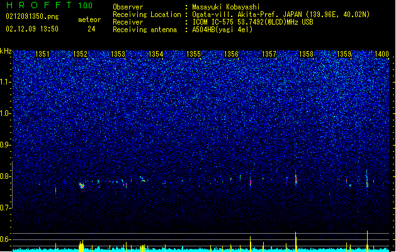Click the 0.7 kHz frequency label

coord(6,208)
